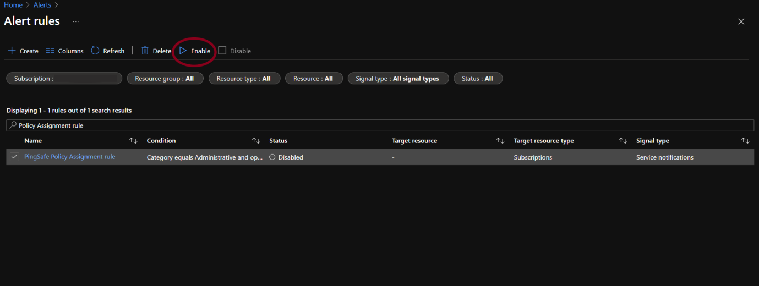This screenshot has width=759, height=286.
Task: Sort by the Condition column arrows
Action: tap(256, 141)
